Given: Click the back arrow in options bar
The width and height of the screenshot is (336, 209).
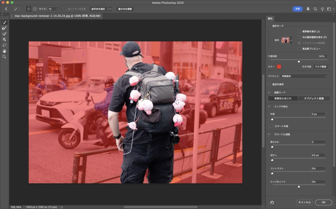Looking at the screenshot, I should coord(6,9).
